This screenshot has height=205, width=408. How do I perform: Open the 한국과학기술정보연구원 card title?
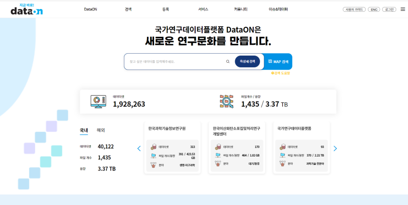[167, 129]
